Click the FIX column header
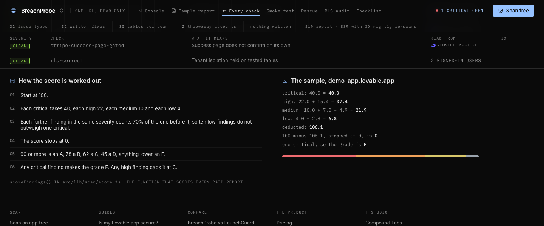Screen dimensions: 544x226 pos(502,38)
